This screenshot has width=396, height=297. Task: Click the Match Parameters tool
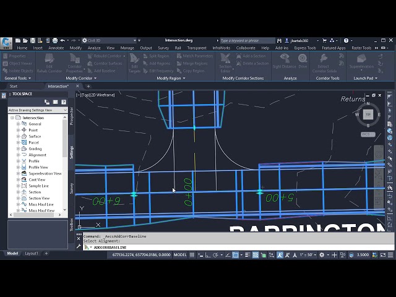click(195, 56)
